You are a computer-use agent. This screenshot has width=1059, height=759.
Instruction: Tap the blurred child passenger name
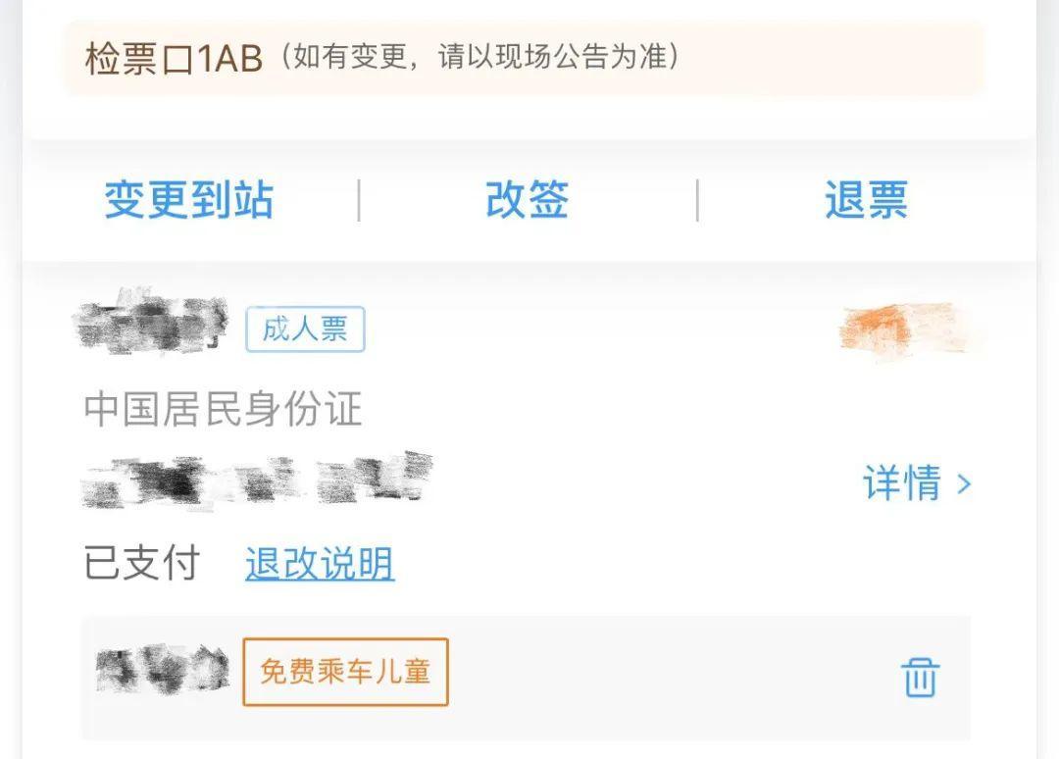162,670
